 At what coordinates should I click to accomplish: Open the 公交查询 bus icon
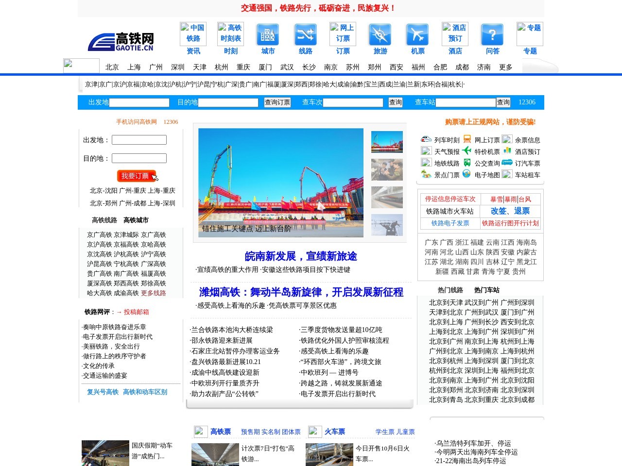coord(467,163)
